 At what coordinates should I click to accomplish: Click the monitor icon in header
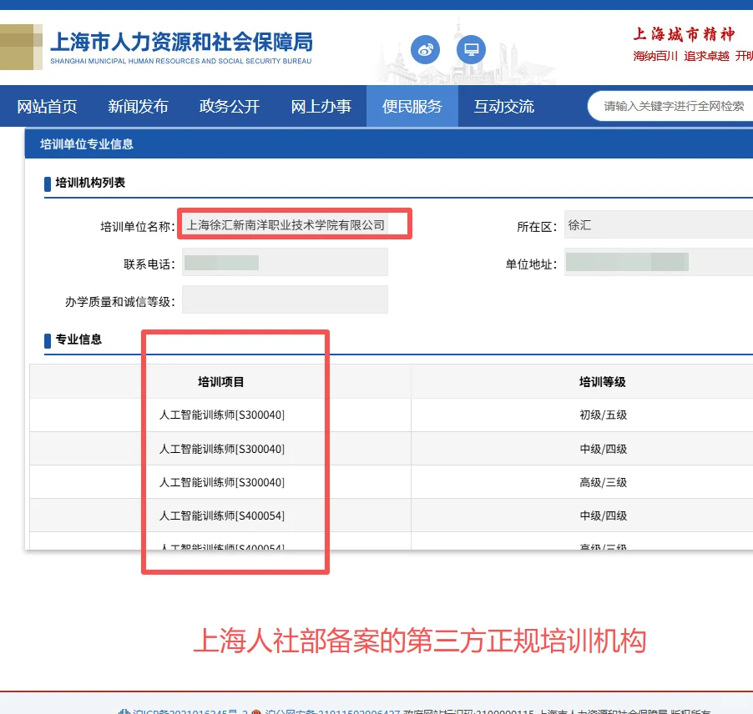(x=471, y=49)
